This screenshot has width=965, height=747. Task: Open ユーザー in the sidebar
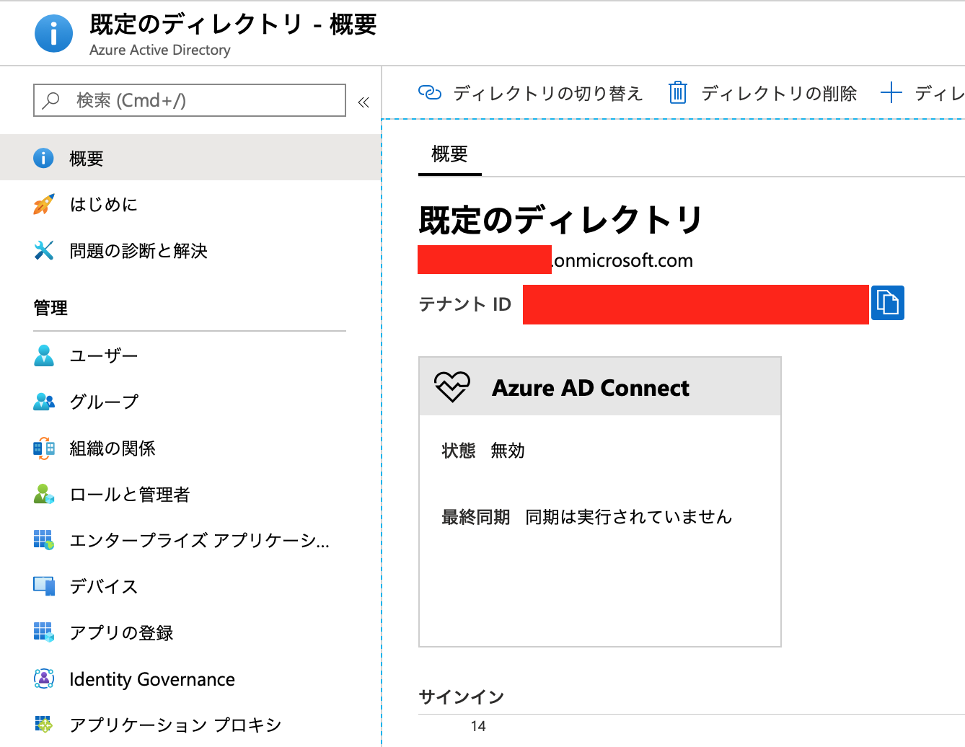tap(103, 356)
